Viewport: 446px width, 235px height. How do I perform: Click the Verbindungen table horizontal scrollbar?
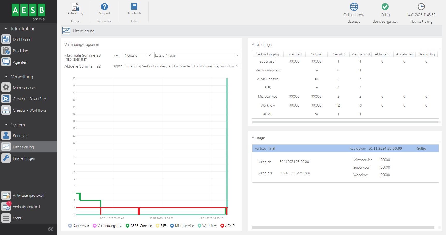pos(345,122)
